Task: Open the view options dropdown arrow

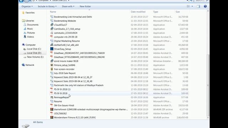Action: (192, 6)
